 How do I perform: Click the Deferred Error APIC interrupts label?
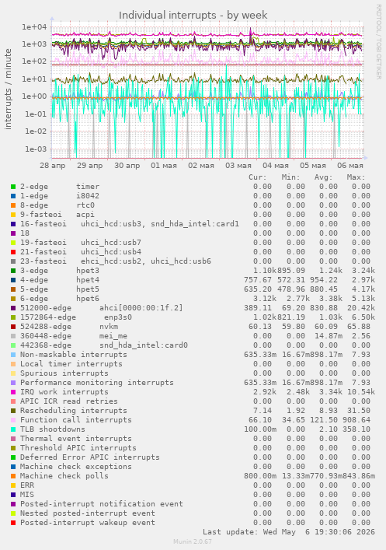pyautogui.click(x=89, y=457)
